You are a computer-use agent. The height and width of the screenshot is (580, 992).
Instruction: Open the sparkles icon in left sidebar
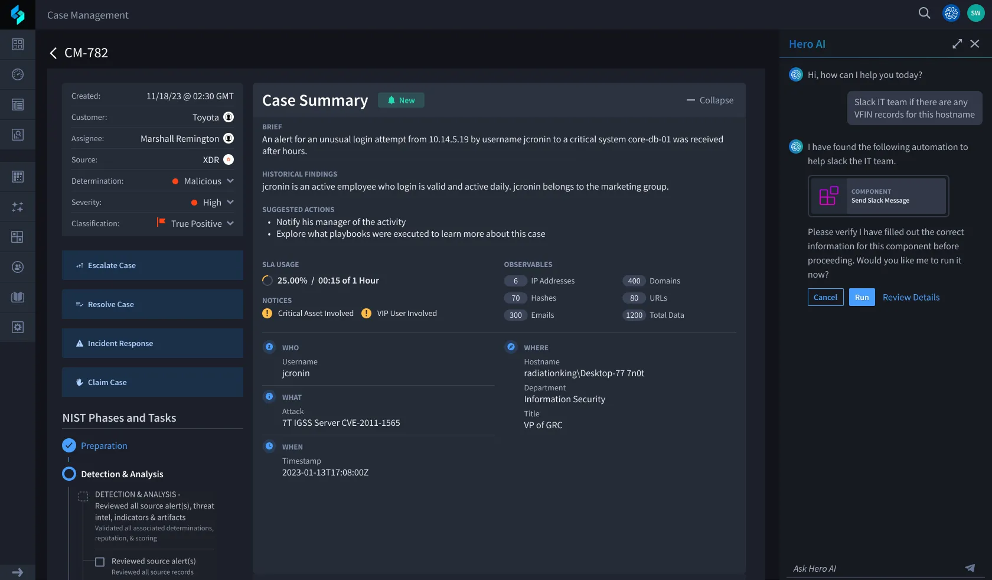coord(18,207)
